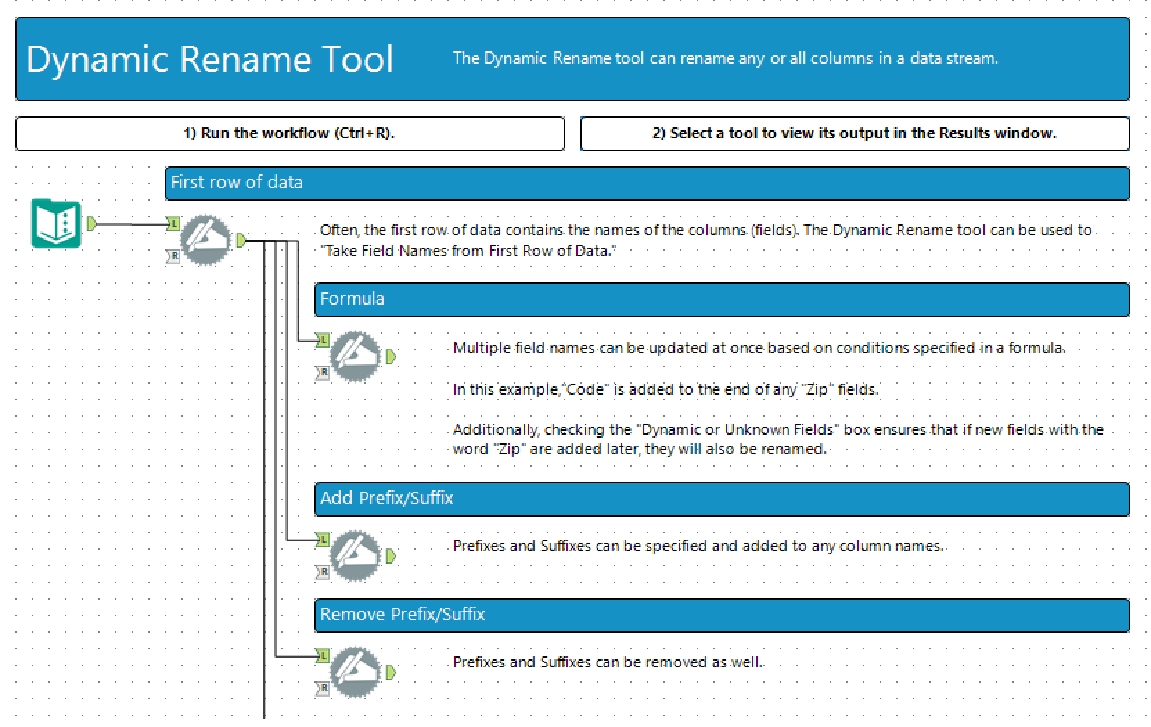Select the green Text Input tool icon
Image resolution: width=1151 pixels, height=727 pixels.
pyautogui.click(x=56, y=224)
